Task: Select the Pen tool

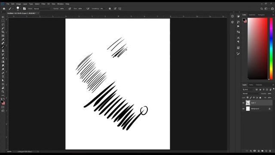Action: click(x=3, y=73)
